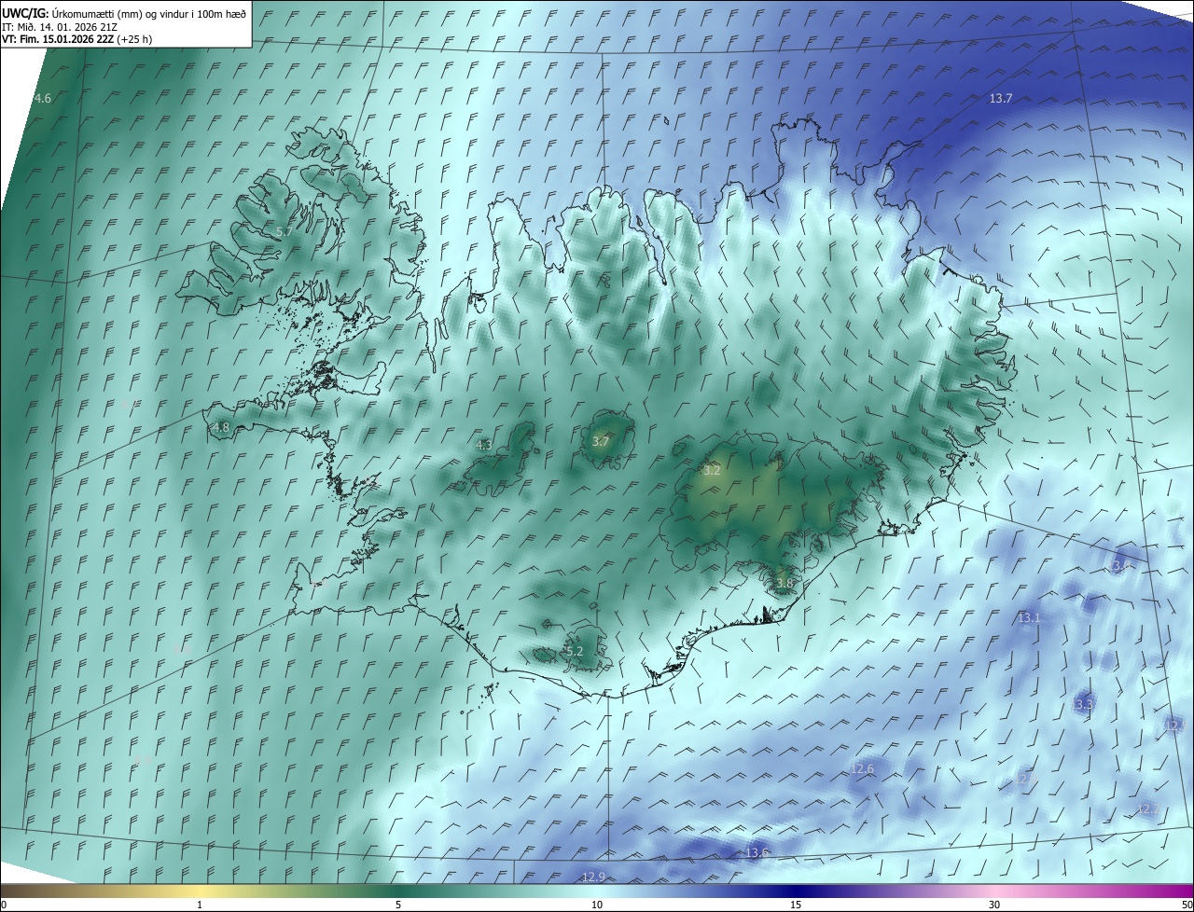Screen dimensions: 1194x912
Task: Click the 3.8 value at Vatnajökull's southern tip
Action: (784, 583)
